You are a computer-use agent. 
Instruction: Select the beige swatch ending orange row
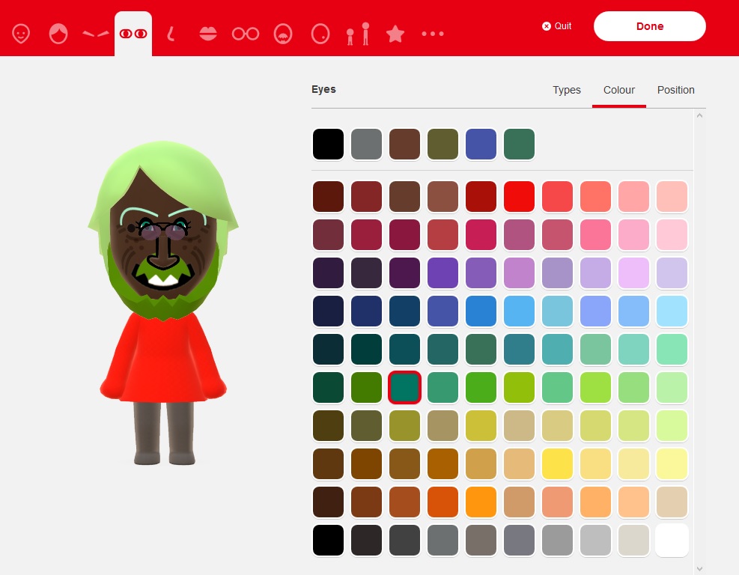click(x=672, y=502)
